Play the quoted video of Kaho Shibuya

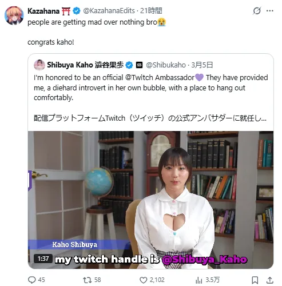[150, 200]
